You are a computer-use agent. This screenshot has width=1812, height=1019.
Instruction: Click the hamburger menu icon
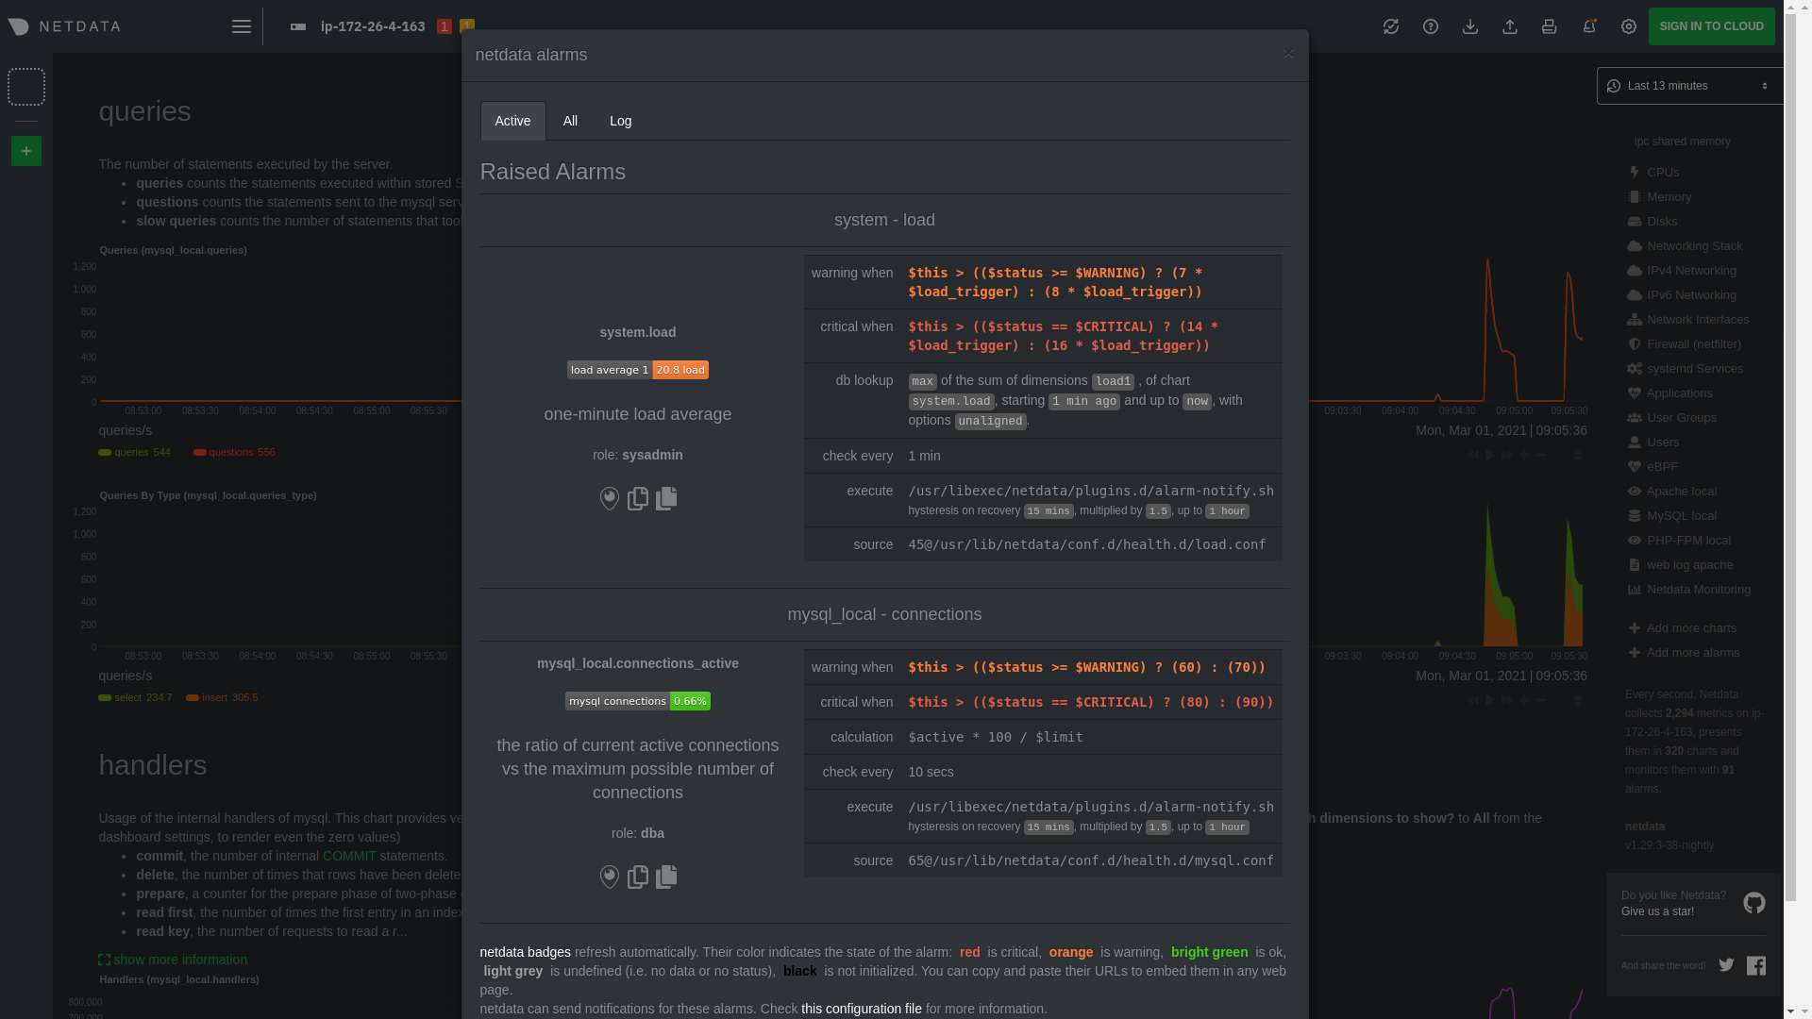(242, 25)
